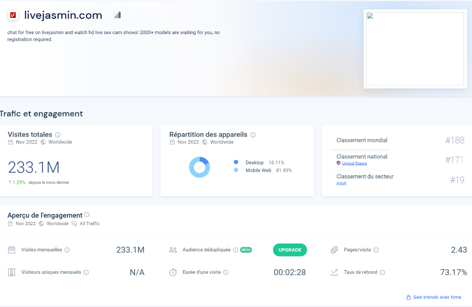Click the 1.29% growth indicator

coord(17,182)
